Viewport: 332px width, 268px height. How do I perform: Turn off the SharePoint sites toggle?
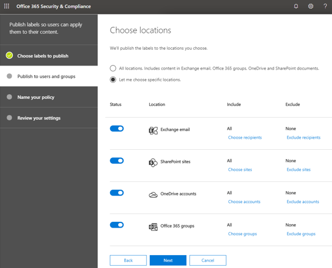pyautogui.click(x=117, y=161)
